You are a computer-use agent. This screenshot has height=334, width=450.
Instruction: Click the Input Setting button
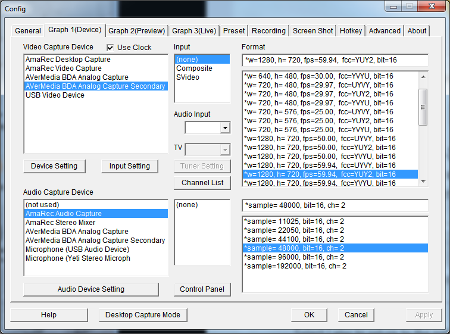tap(129, 166)
